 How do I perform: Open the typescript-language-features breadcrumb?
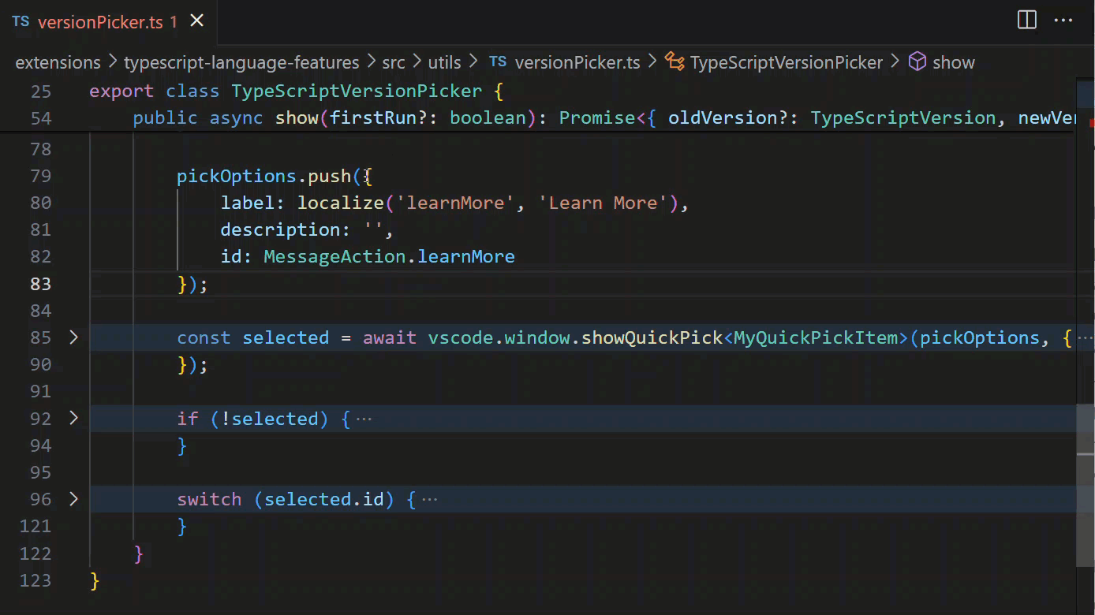coord(241,62)
